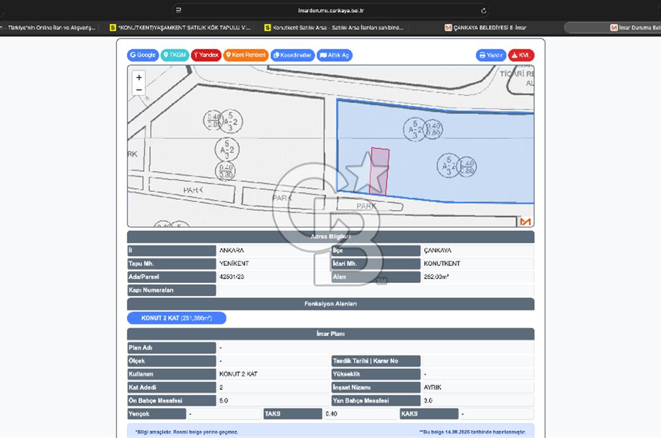The height and width of the screenshot is (438, 661).
Task: Click the TAKS value 0.40
Action: (x=331, y=414)
